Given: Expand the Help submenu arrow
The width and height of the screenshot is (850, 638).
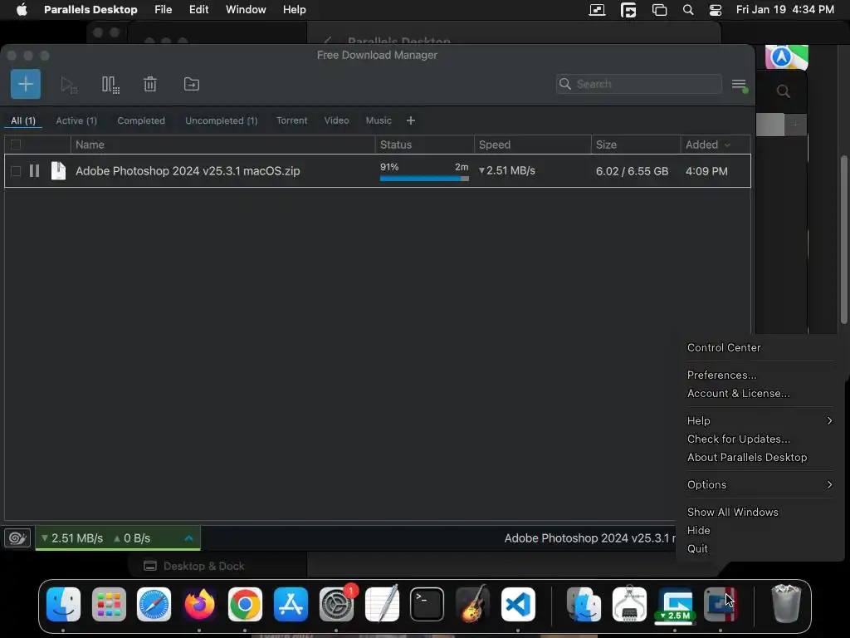Looking at the screenshot, I should pos(829,420).
